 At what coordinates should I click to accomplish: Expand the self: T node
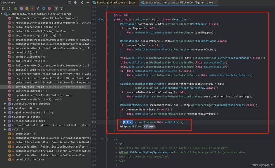(5, 129)
